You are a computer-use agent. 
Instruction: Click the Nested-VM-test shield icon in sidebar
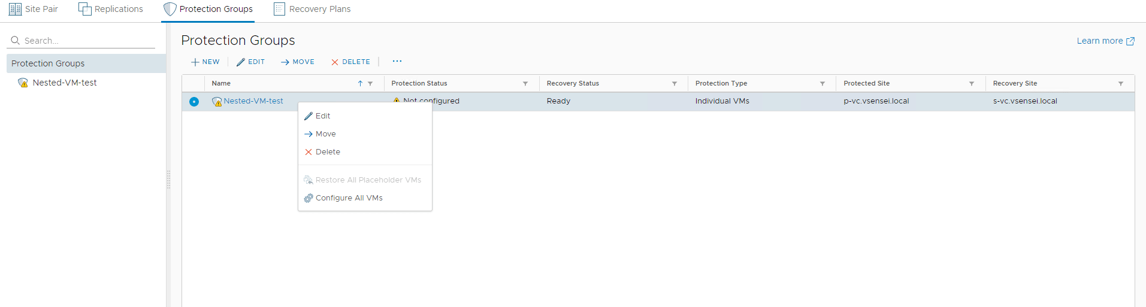click(x=23, y=83)
